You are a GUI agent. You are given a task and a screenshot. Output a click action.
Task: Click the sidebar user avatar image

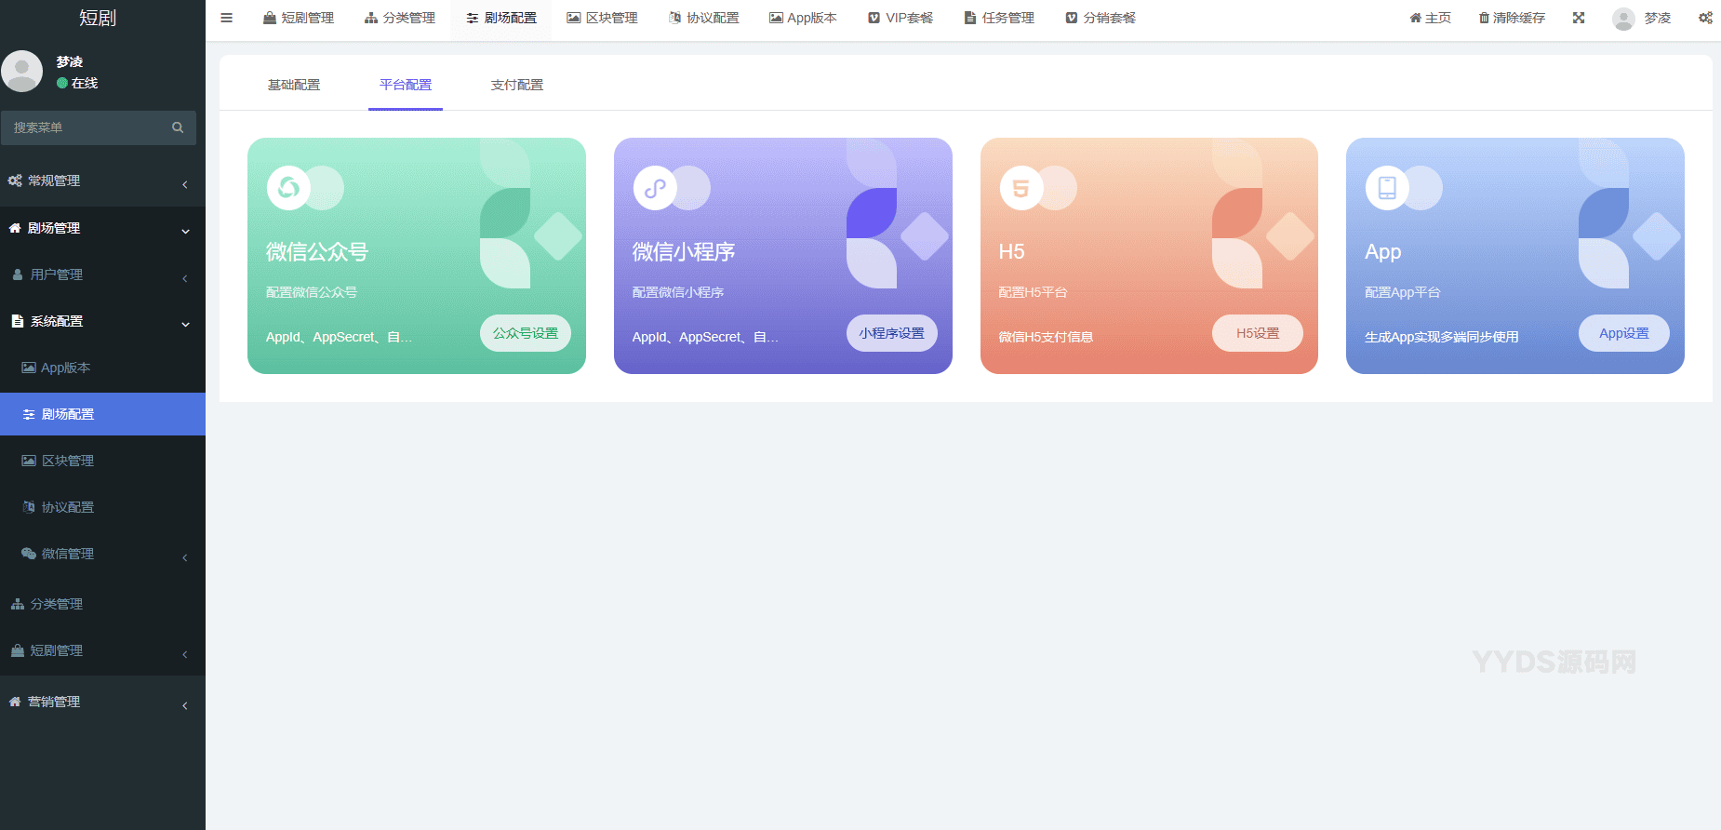[x=21, y=72]
